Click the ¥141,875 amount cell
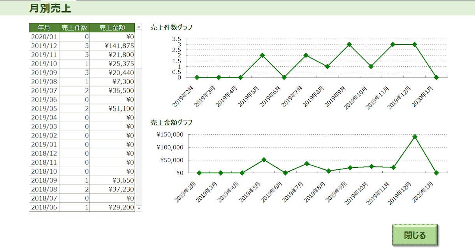475x250 pixels. (x=112, y=46)
